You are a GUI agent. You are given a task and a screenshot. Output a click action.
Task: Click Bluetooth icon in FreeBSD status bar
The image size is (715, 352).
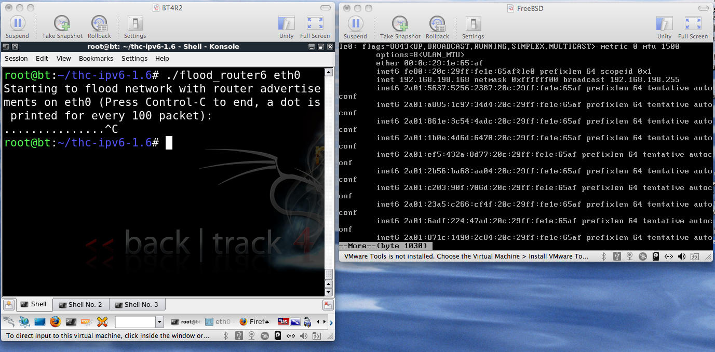pyautogui.click(x=604, y=256)
